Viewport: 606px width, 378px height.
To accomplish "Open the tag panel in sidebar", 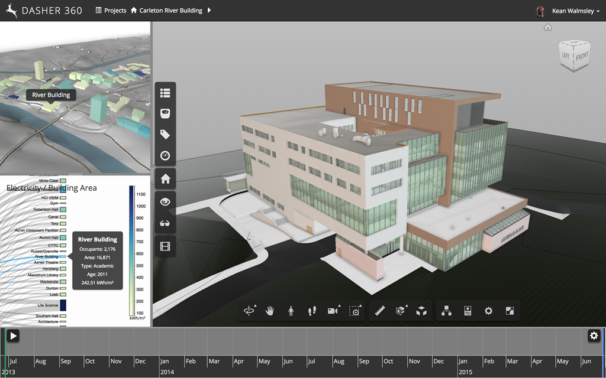I will pos(165,135).
